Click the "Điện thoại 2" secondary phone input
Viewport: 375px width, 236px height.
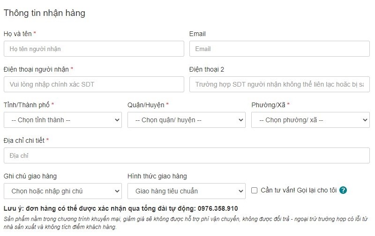point(279,84)
